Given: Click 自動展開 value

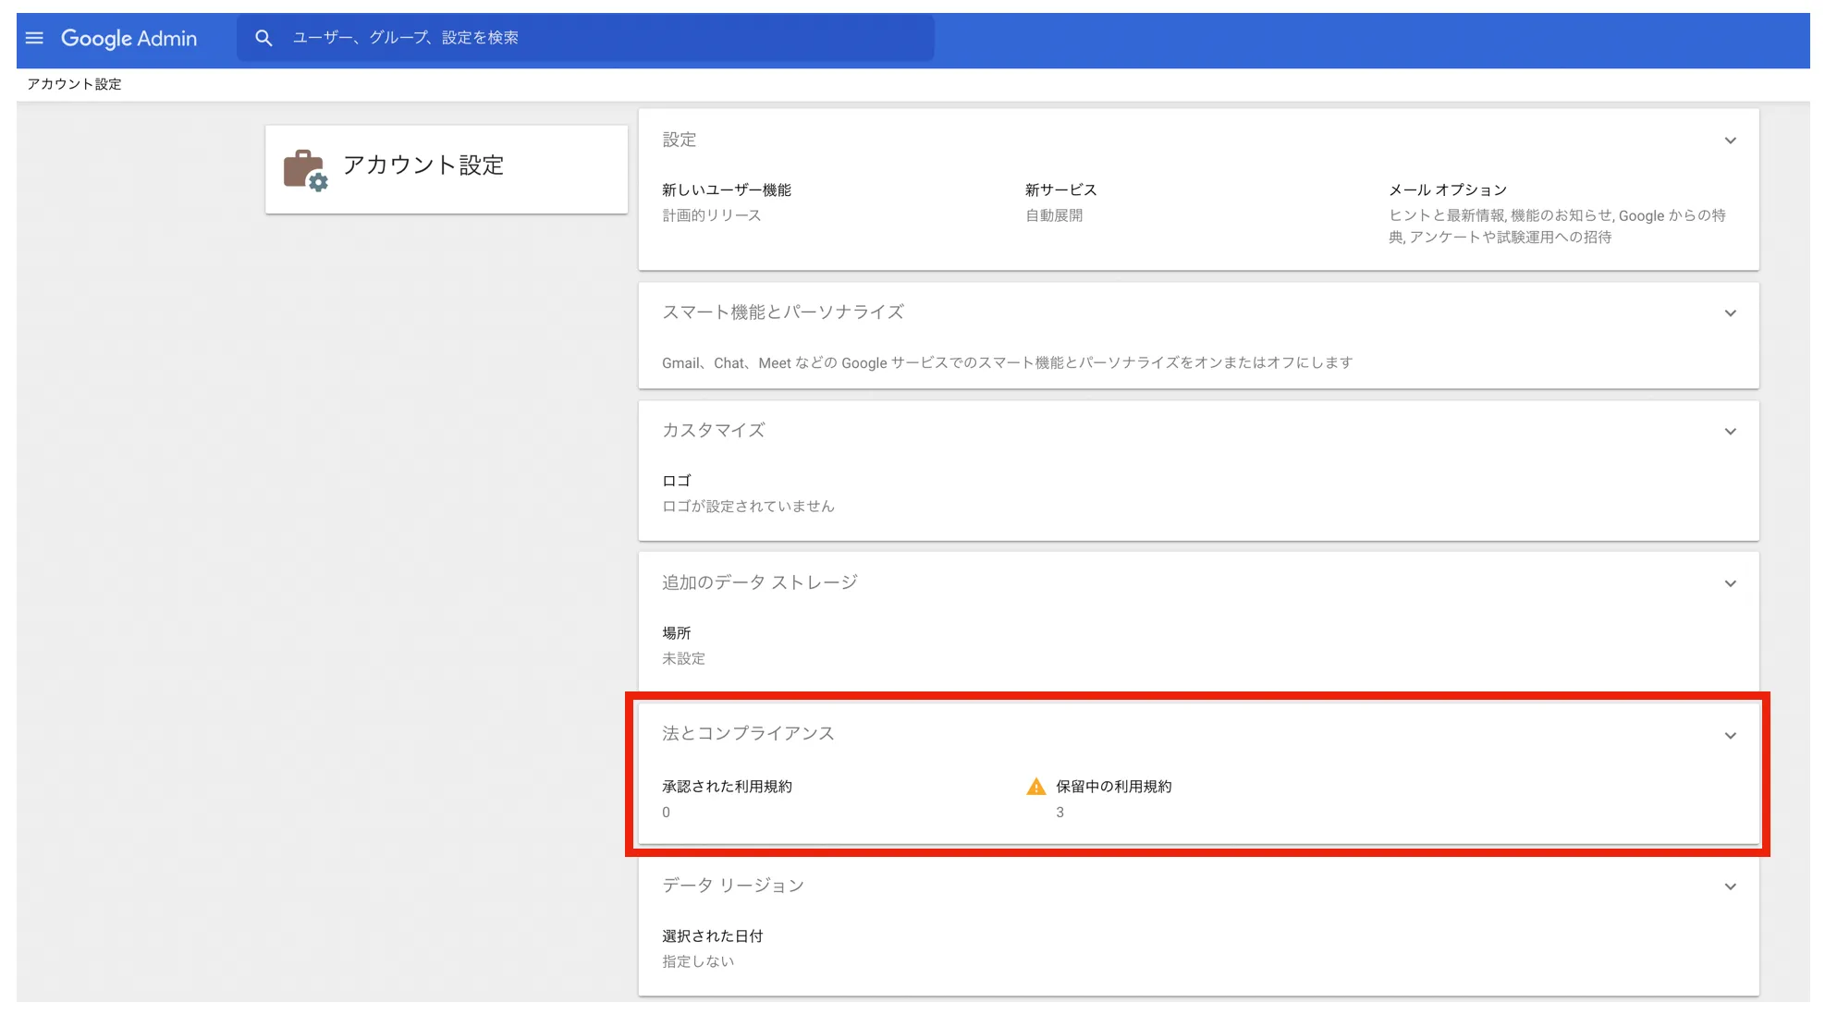Looking at the screenshot, I should [1054, 215].
